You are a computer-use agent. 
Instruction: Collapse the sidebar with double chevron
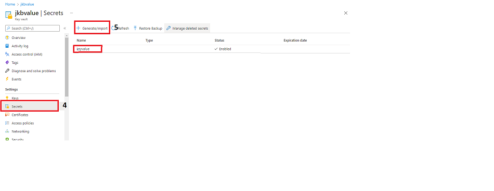64,29
